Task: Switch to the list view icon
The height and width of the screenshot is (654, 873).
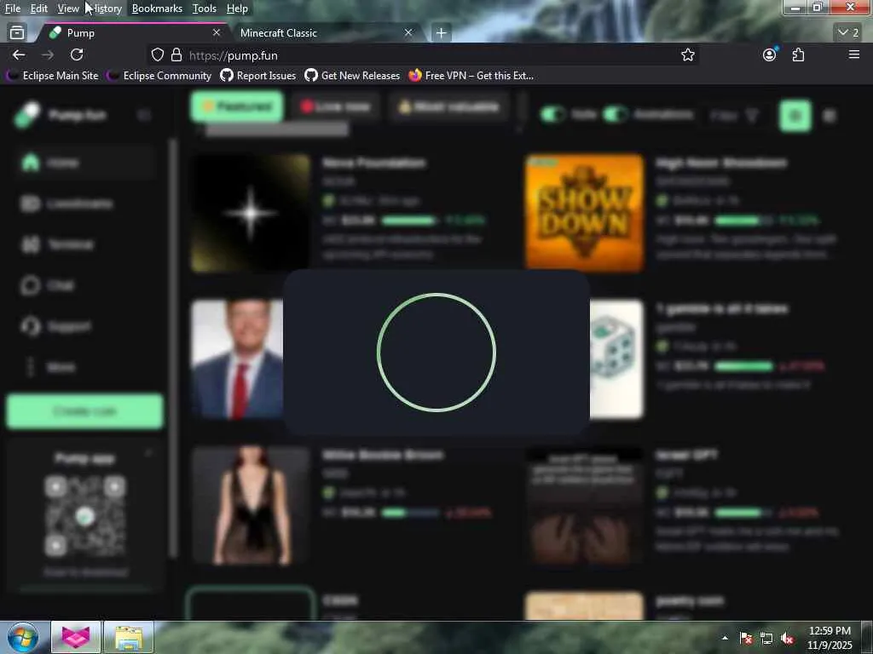Action: 830,116
